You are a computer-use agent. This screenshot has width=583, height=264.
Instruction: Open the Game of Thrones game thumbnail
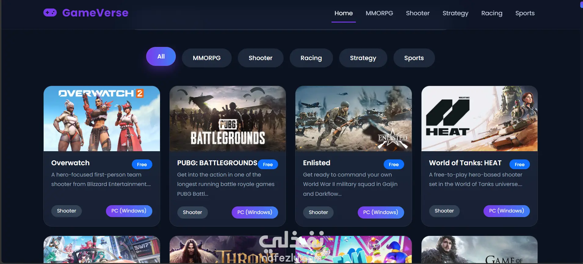[x=480, y=250]
